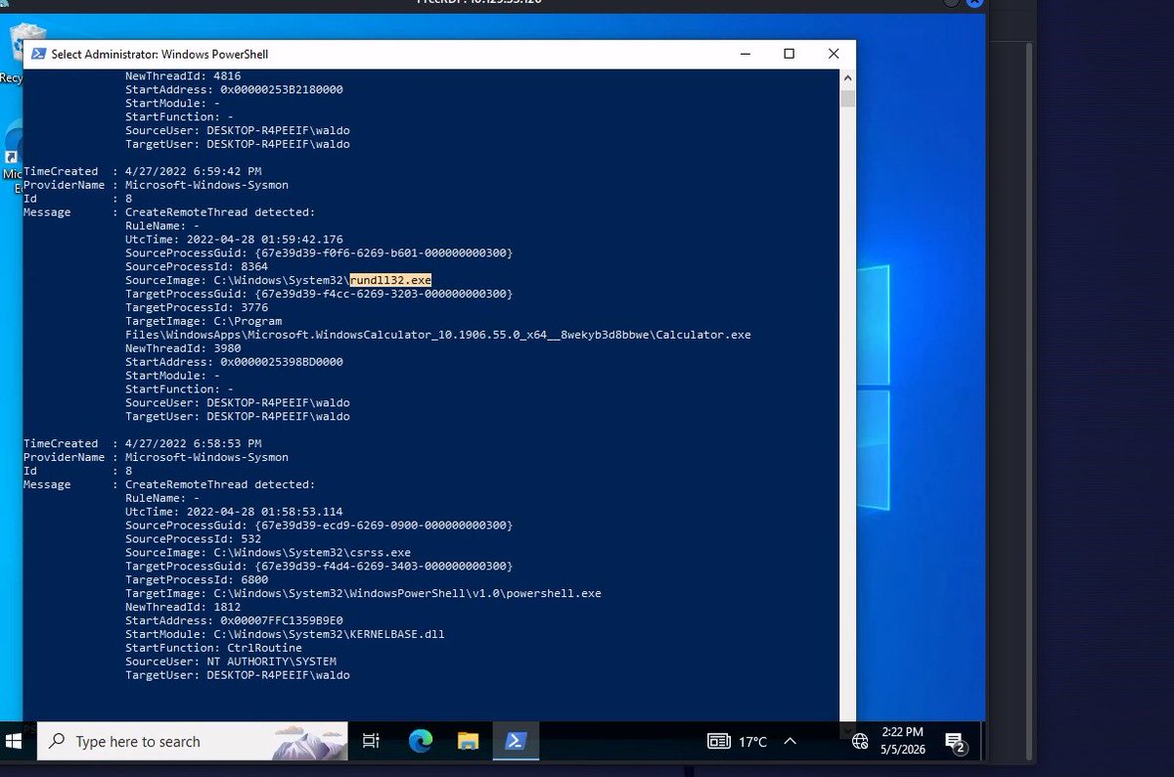This screenshot has height=777, width=1174.
Task: Close the Administrator PowerShell window
Action: click(x=834, y=54)
